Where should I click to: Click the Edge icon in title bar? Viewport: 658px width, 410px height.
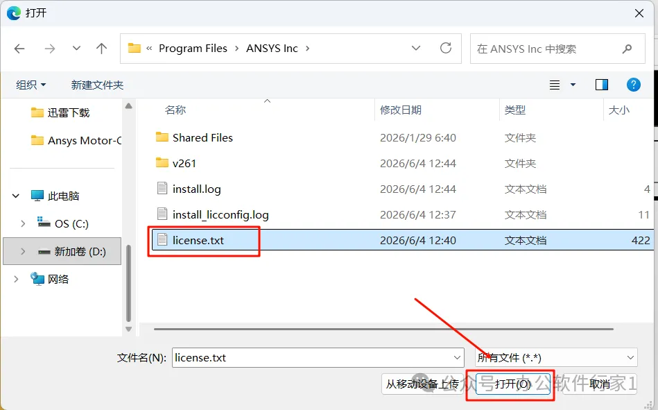click(14, 13)
